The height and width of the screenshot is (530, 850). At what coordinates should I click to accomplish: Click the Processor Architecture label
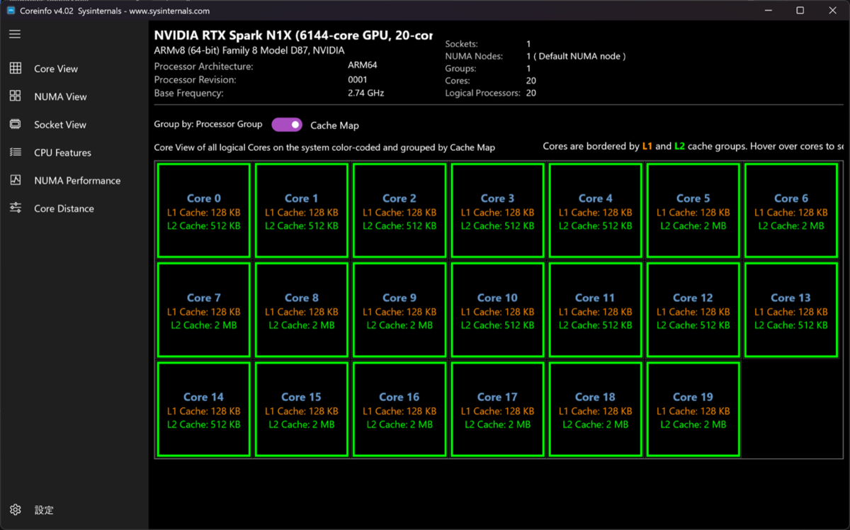pos(203,66)
